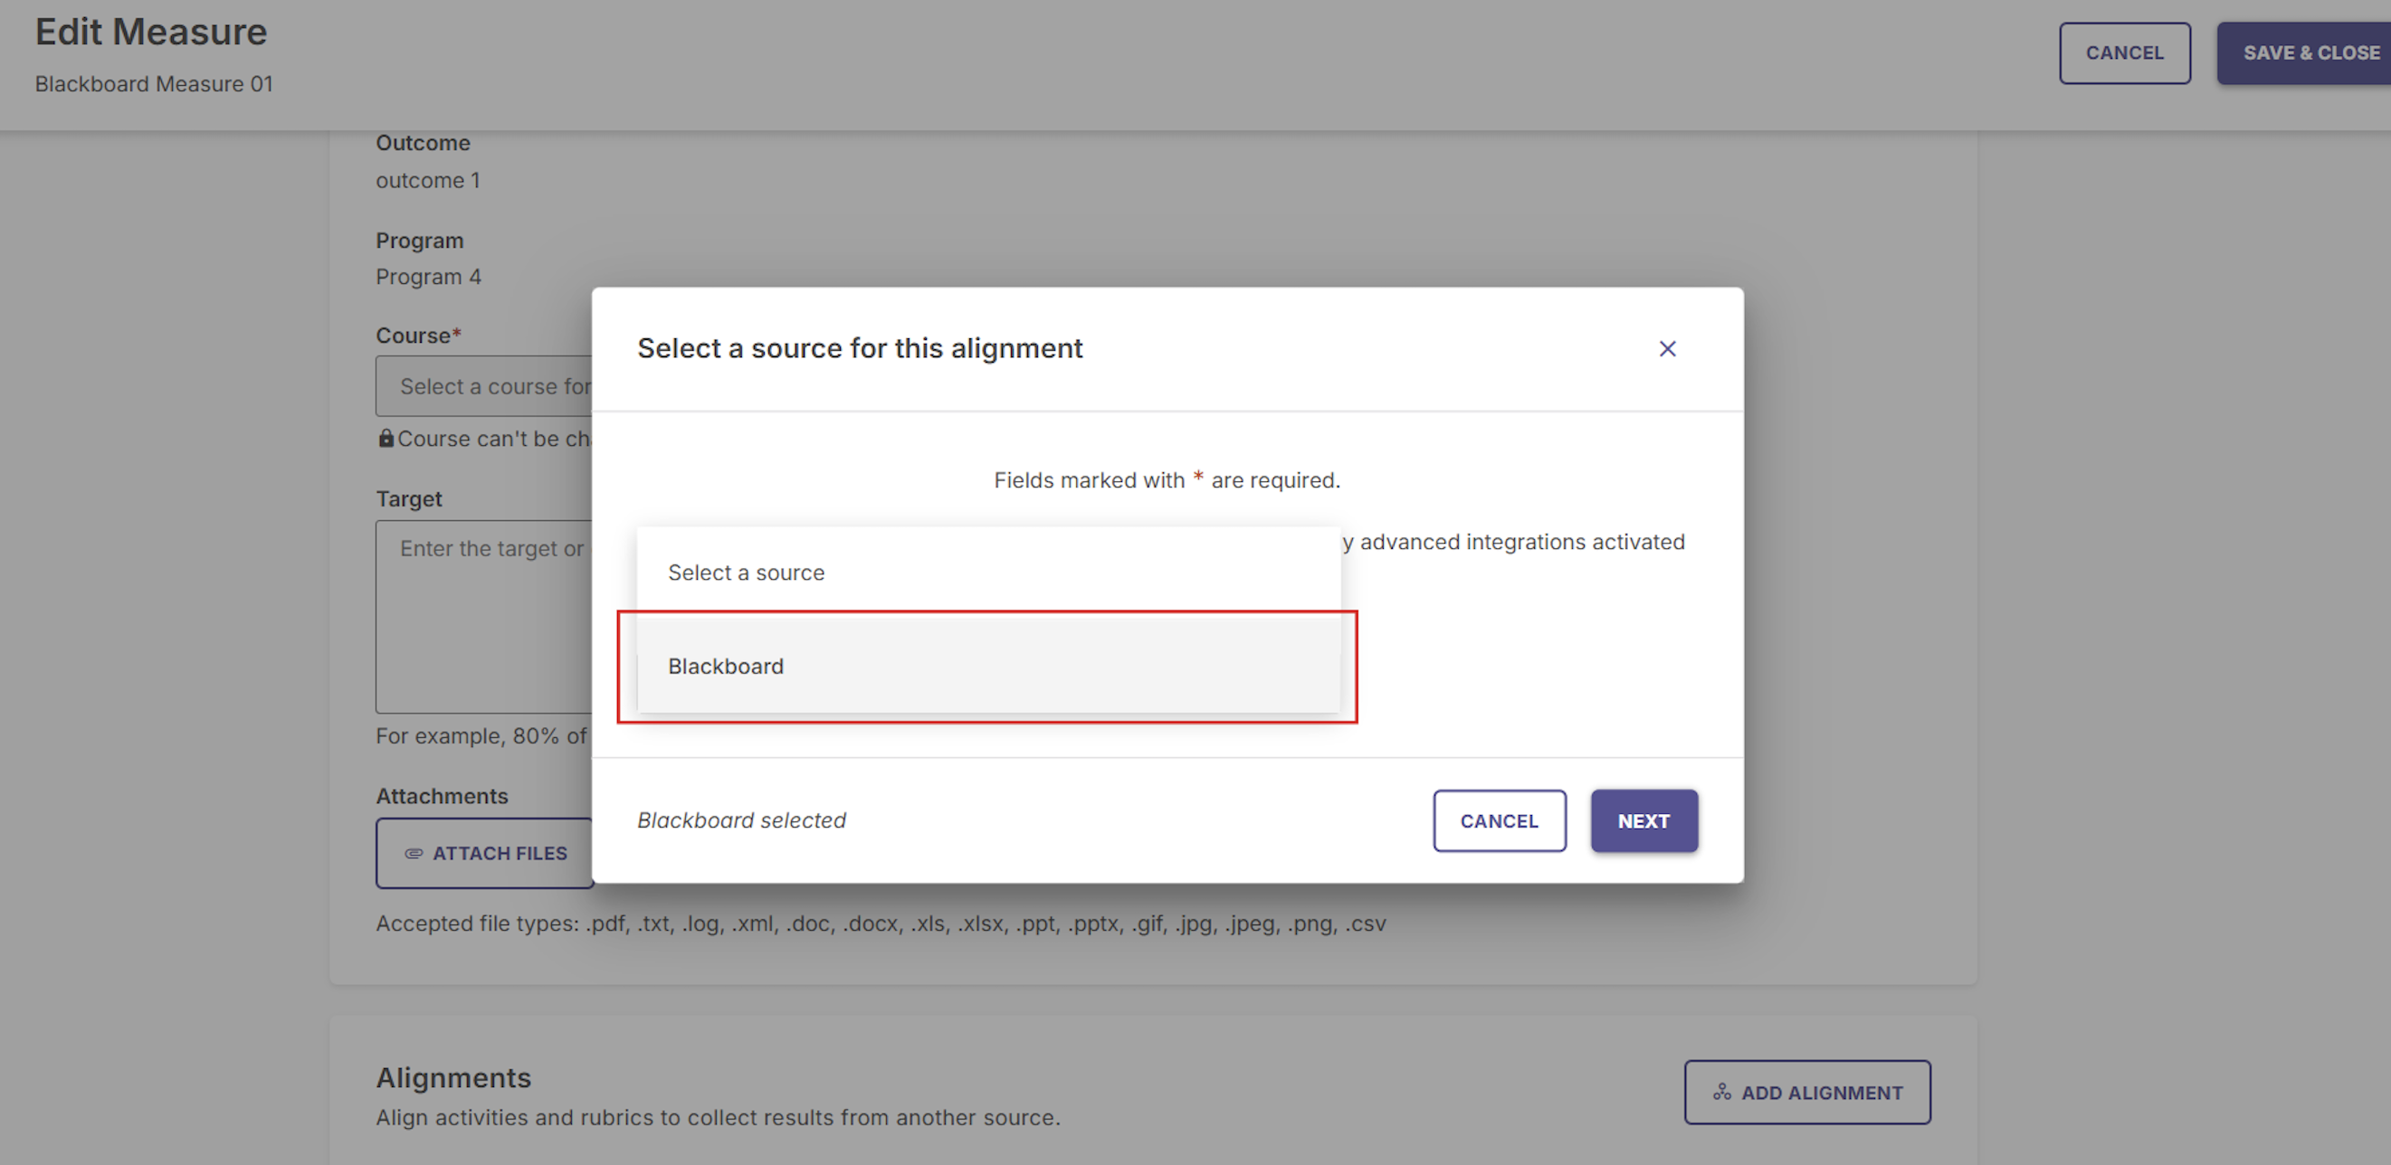Click ADD ALIGNMENT button
This screenshot has height=1165, width=2391.
1807,1093
